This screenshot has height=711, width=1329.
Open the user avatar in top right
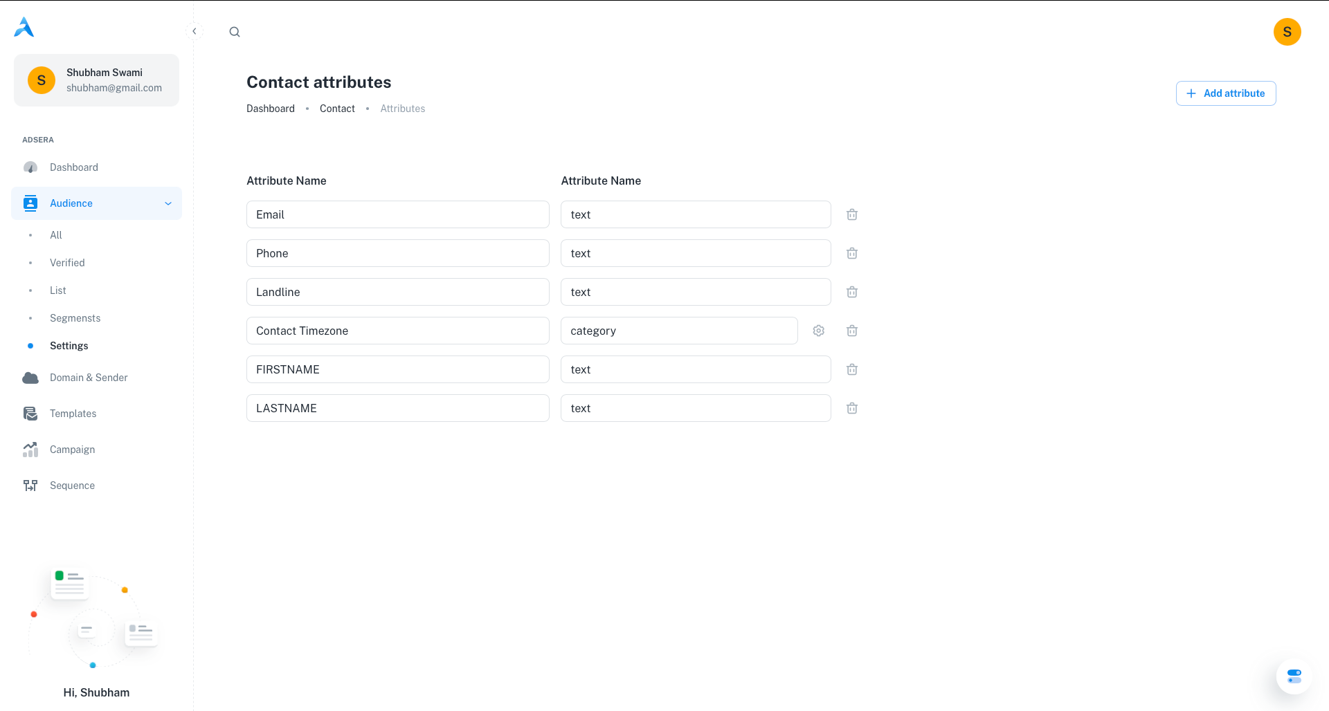pyautogui.click(x=1287, y=32)
